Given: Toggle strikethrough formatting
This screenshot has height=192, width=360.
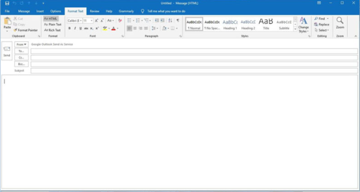Looking at the screenshot, I should [86, 28].
